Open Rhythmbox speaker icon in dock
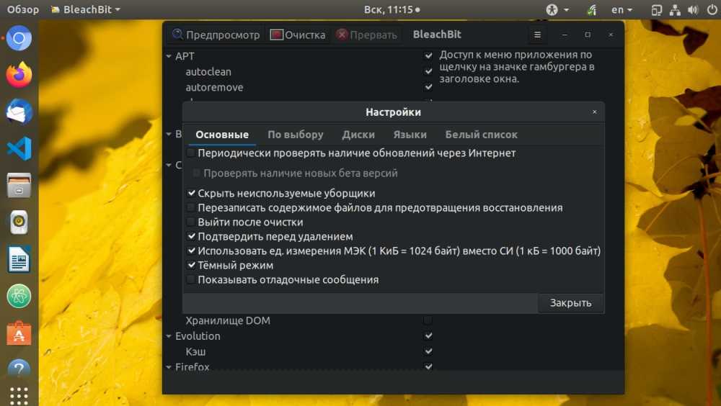Image resolution: width=721 pixels, height=406 pixels. (x=19, y=222)
